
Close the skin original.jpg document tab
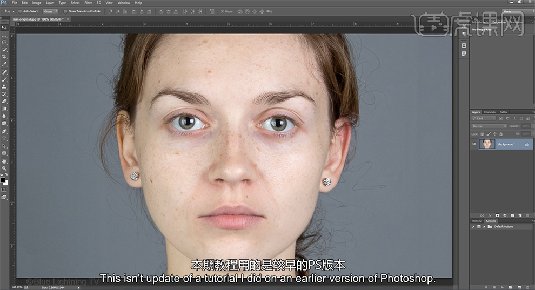point(68,19)
